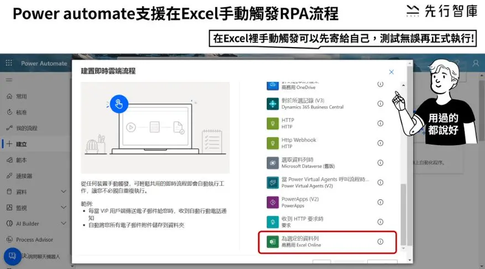Click the Process Advisor icon in the sidebar
Image resolution: width=485 pixels, height=269 pixels.
tap(9, 239)
